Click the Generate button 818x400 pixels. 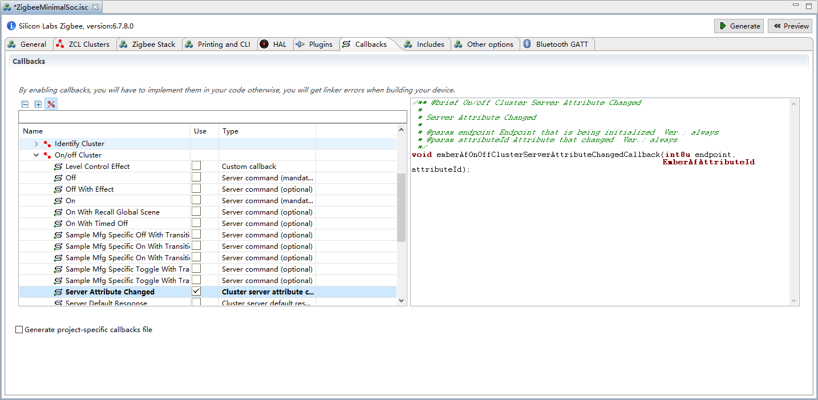pos(739,26)
